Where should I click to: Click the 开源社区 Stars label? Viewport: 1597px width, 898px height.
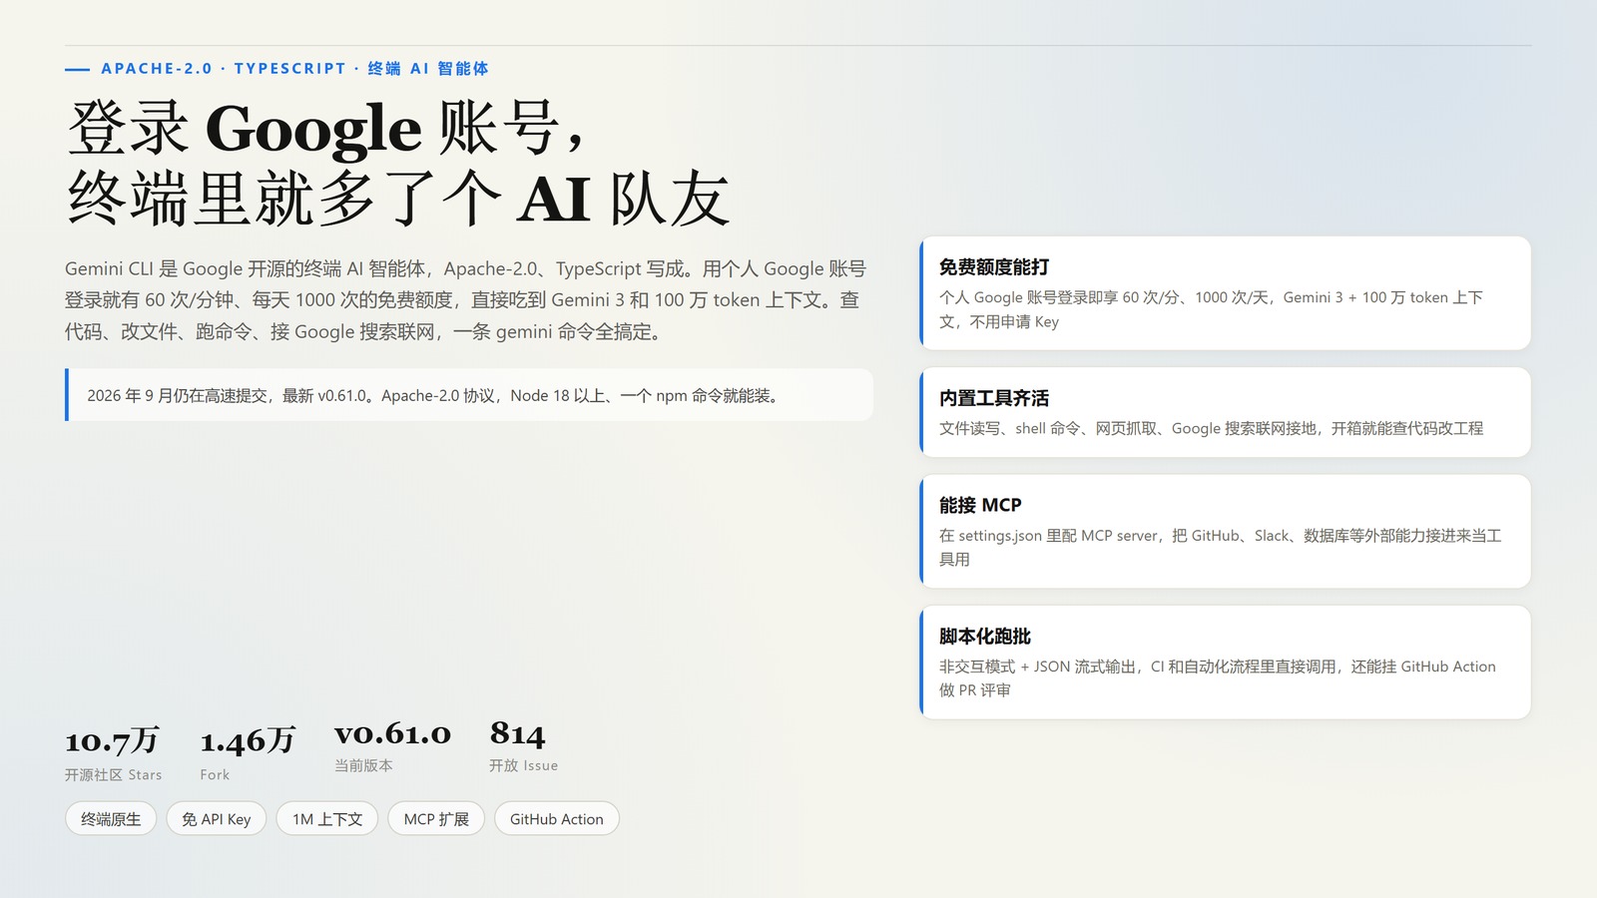[113, 775]
